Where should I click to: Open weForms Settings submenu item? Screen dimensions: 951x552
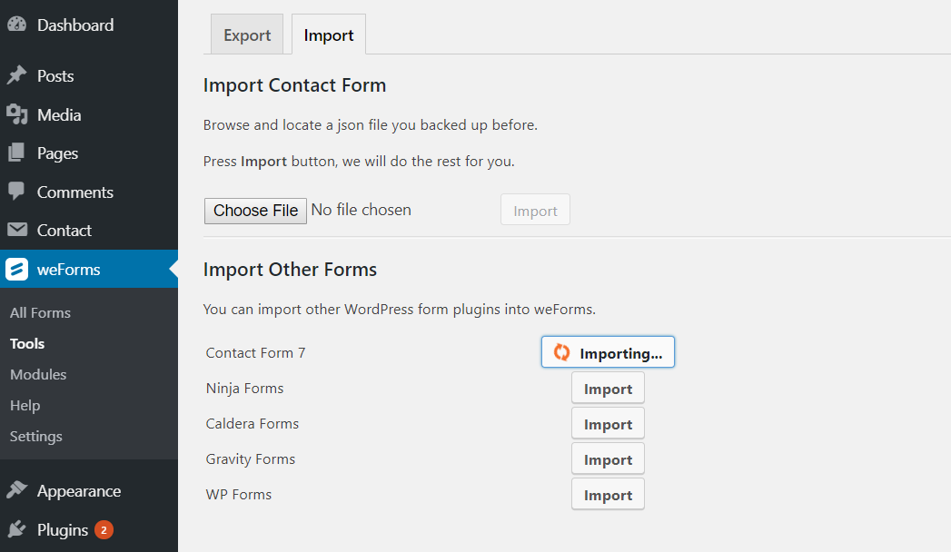(35, 437)
